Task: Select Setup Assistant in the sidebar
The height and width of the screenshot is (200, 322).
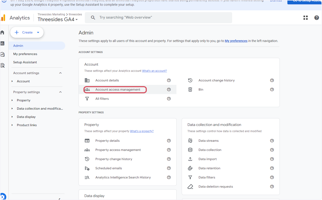Action: point(25,62)
